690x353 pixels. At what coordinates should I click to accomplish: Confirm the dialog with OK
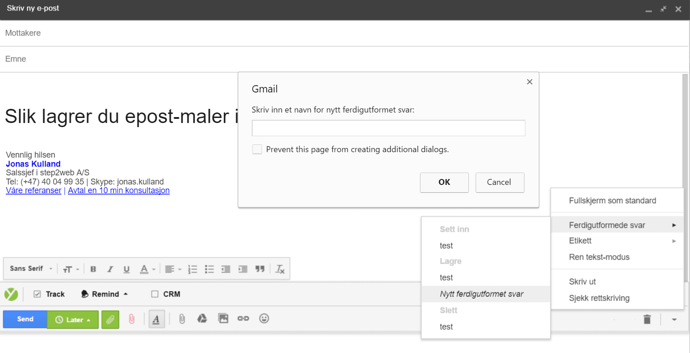(x=444, y=182)
